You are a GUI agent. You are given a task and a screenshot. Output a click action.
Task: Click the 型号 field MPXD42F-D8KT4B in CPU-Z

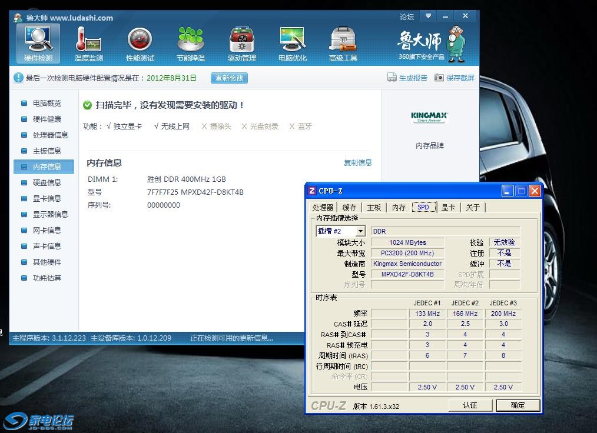[407, 274]
